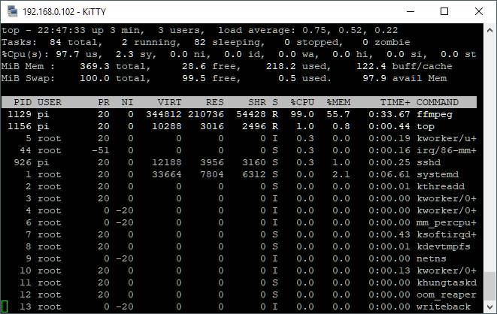This screenshot has height=314, width=497.
Task: Click the VIRT column header
Action: click(x=170, y=102)
